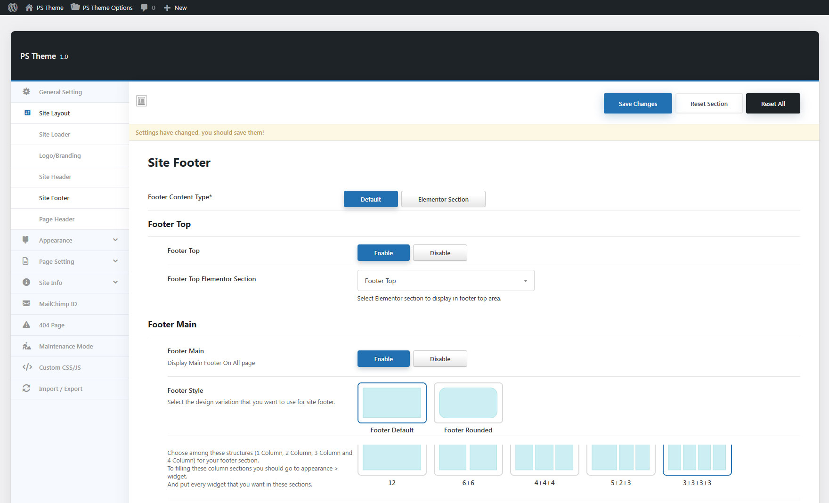
Task: Open the Footer Top Elementor Section dropdown
Action: point(445,281)
